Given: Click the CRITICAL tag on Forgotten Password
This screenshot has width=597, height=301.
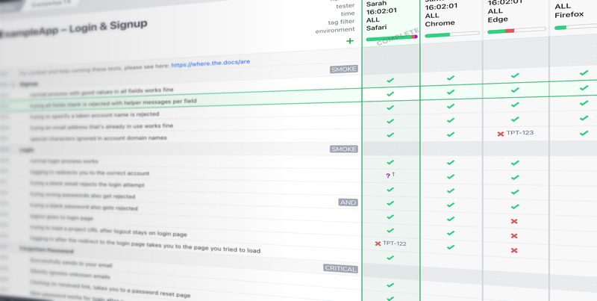Looking at the screenshot, I should pyautogui.click(x=341, y=269).
